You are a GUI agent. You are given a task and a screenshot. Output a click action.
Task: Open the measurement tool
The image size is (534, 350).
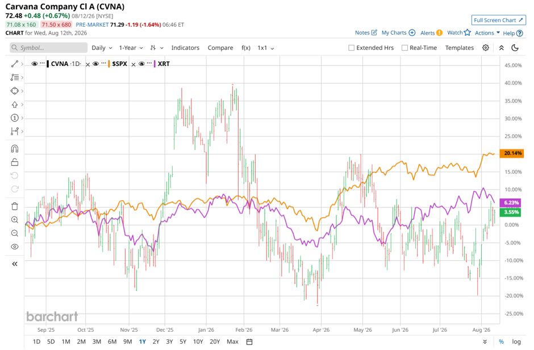pos(14,131)
